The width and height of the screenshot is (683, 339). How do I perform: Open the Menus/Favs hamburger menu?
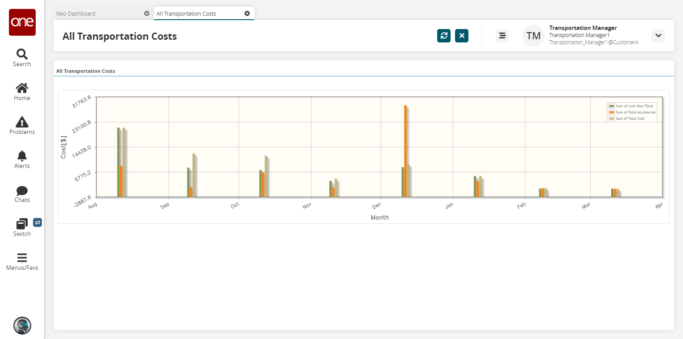[x=22, y=261]
